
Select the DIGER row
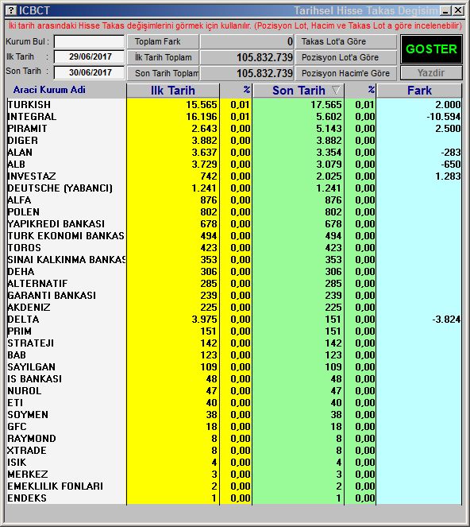click(x=234, y=141)
